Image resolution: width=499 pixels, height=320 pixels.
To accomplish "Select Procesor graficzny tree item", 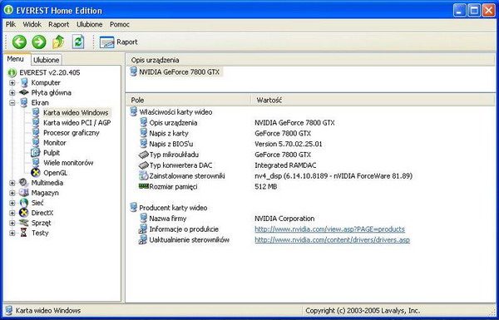I will 72,133.
